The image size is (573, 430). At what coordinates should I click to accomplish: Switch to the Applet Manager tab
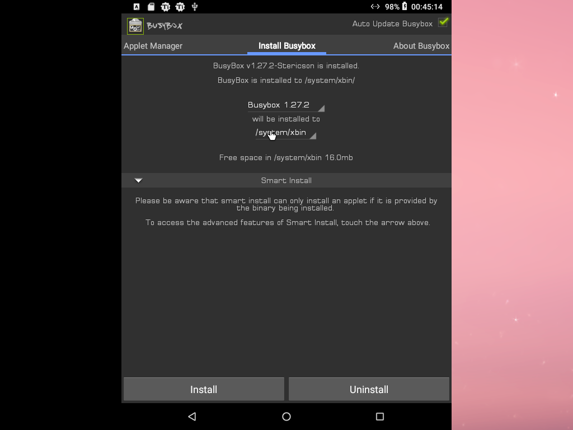153,46
